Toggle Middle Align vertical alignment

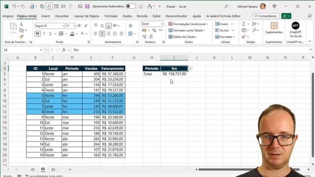(x=102, y=26)
